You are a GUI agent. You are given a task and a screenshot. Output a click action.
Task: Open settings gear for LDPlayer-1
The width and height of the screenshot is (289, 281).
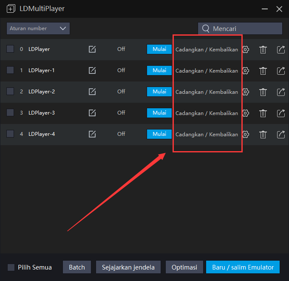tap(246, 70)
